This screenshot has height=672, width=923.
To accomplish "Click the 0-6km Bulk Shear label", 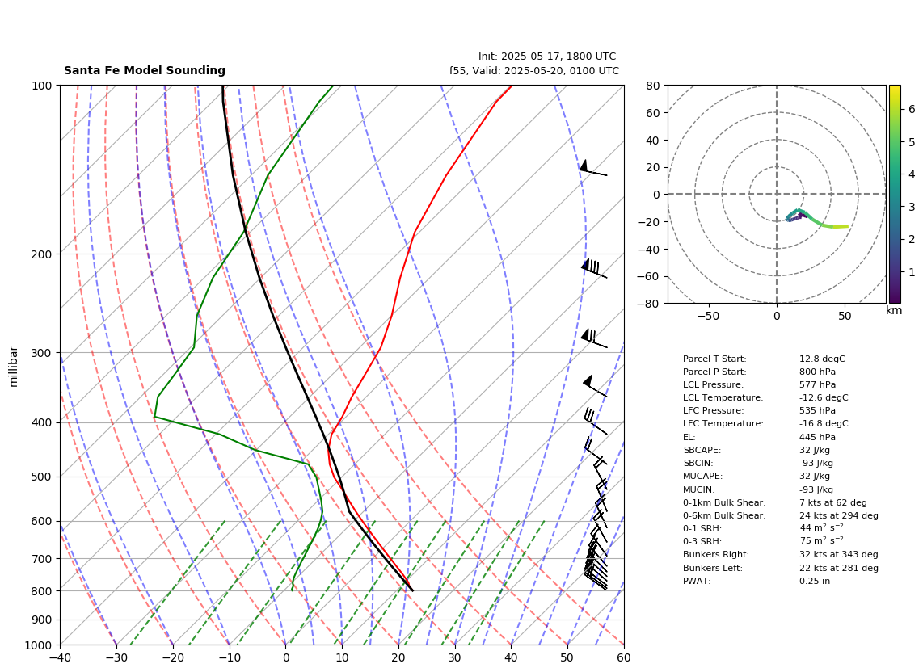I will (x=724, y=515).
